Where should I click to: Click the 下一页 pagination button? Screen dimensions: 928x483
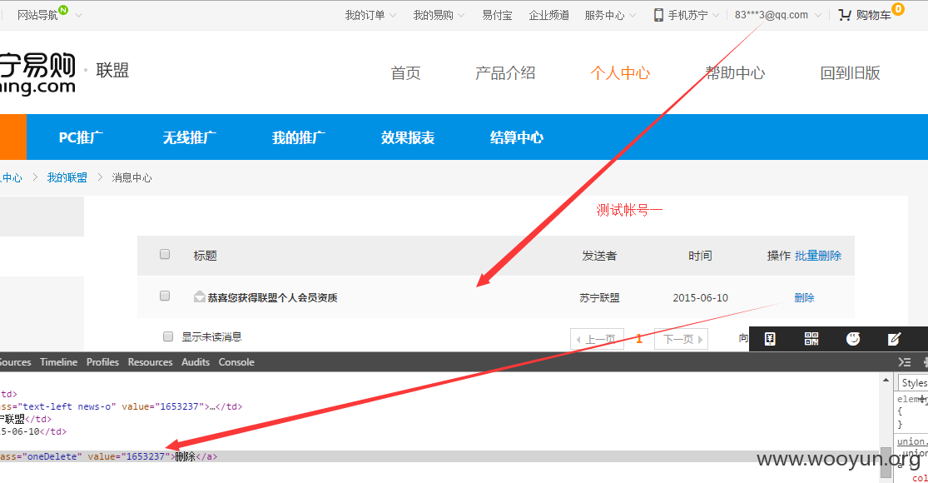681,339
